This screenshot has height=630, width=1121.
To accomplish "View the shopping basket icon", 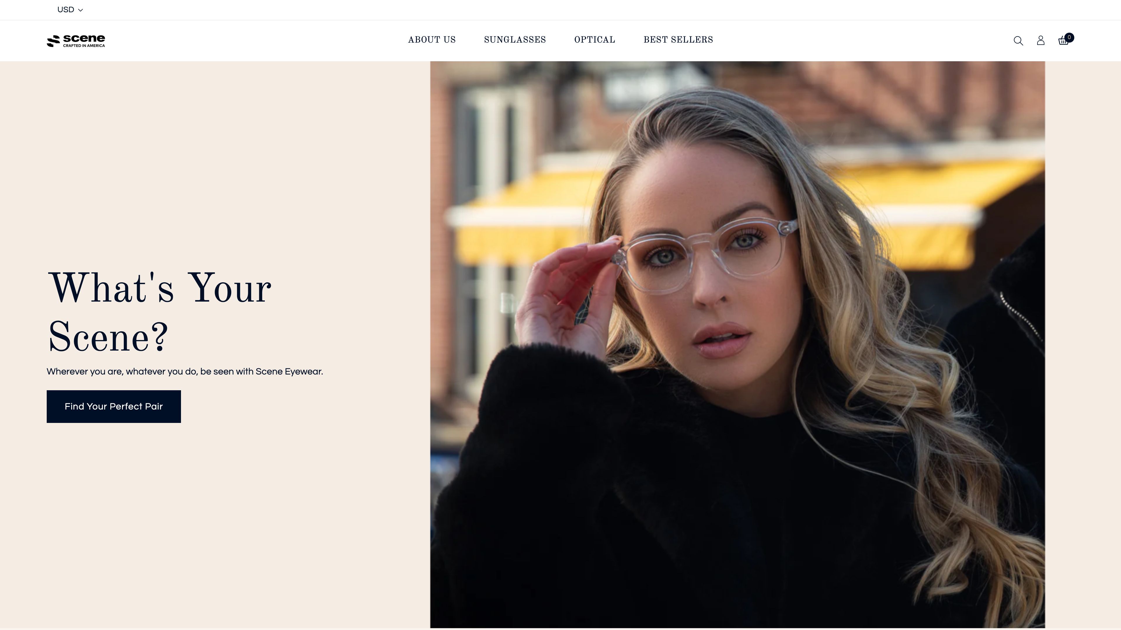I will coord(1063,41).
